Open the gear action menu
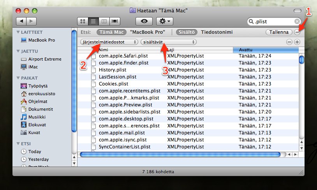This screenshot has width=317, height=190. [x=165, y=21]
